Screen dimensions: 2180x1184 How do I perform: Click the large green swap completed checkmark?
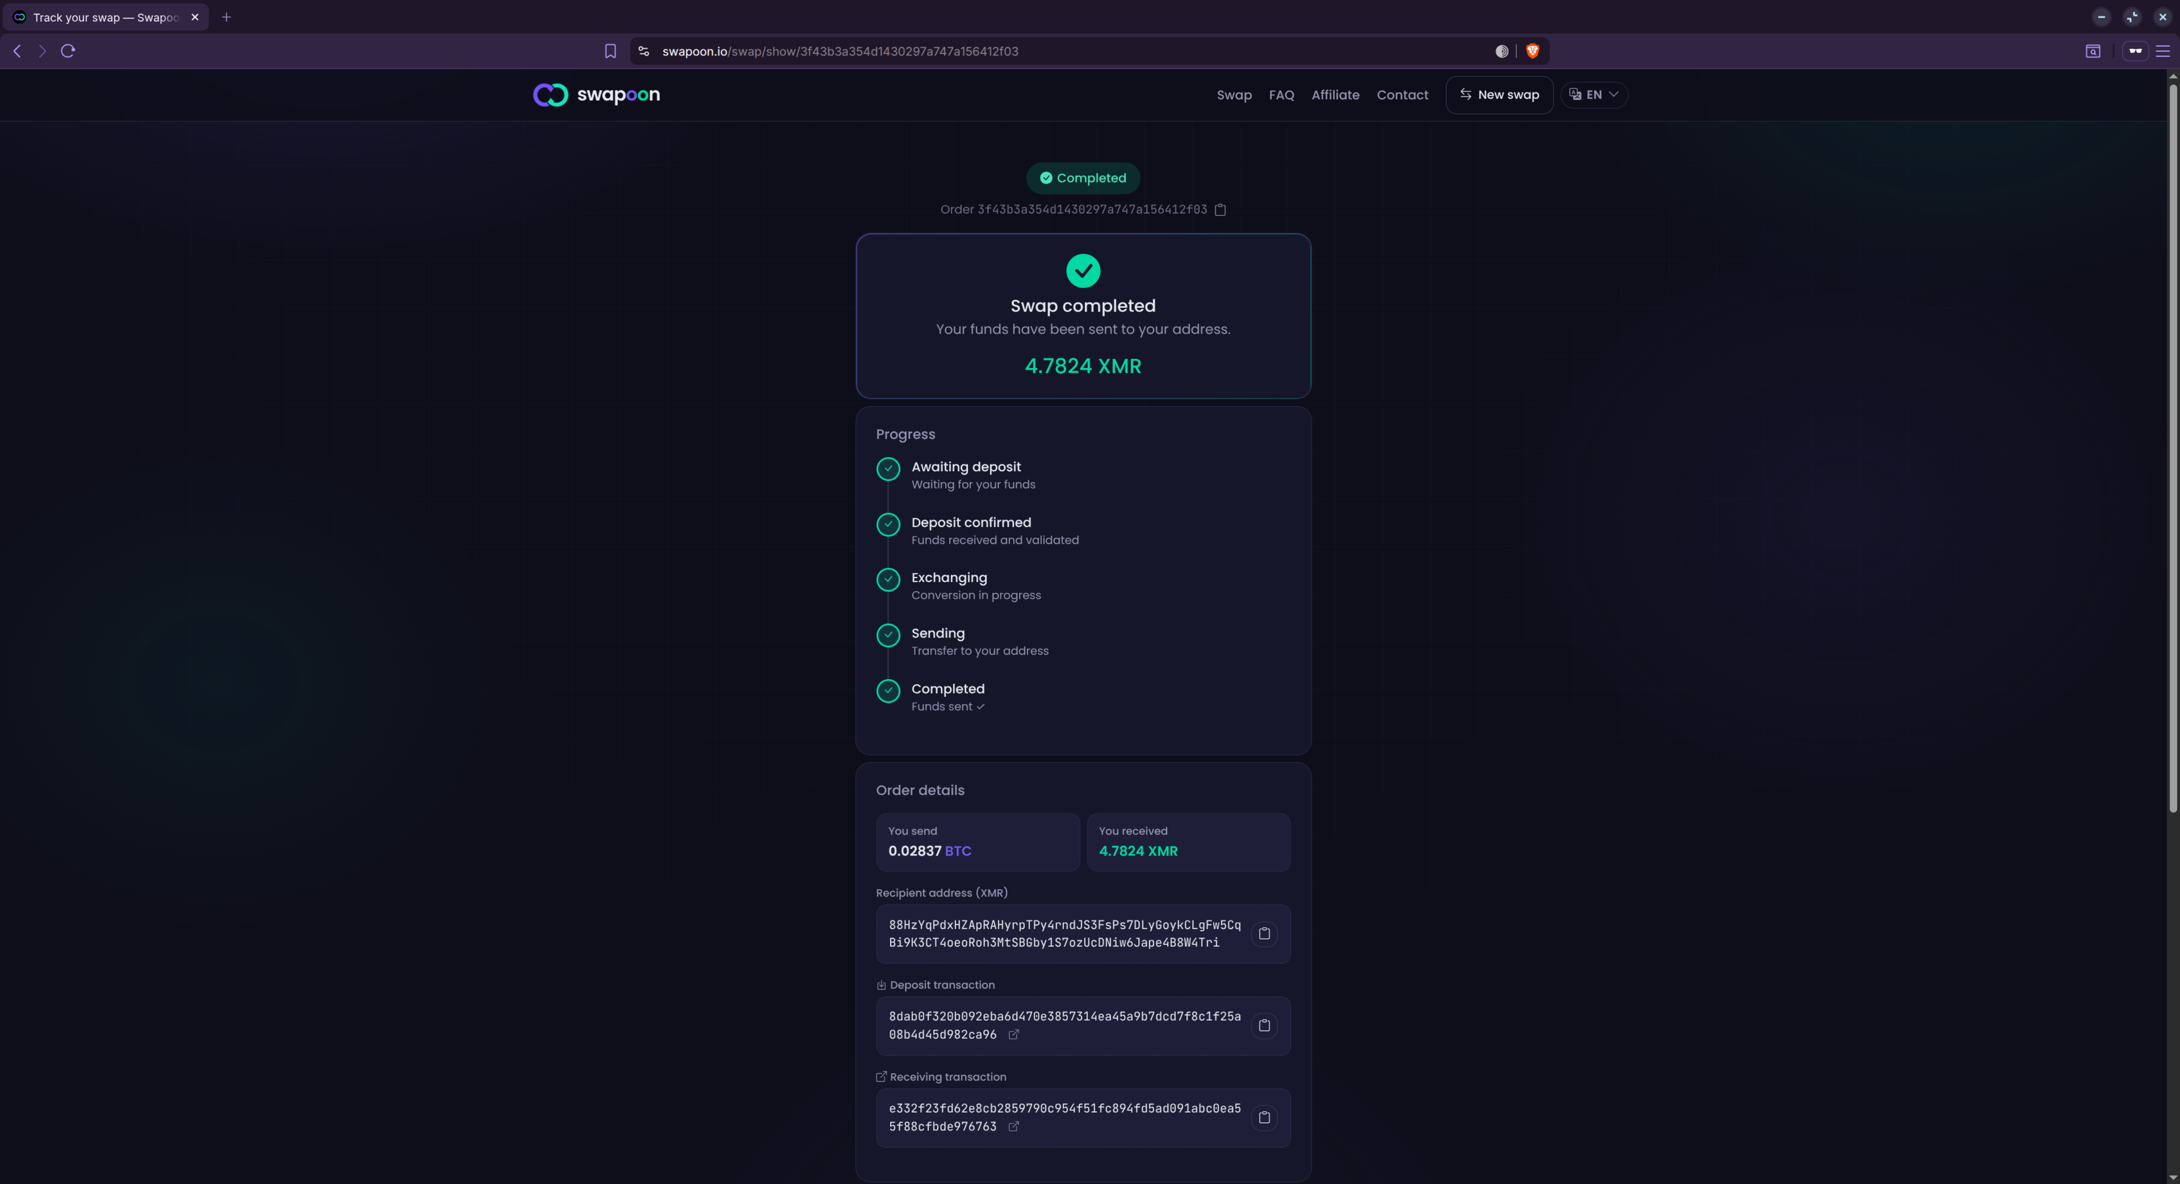pyautogui.click(x=1083, y=271)
